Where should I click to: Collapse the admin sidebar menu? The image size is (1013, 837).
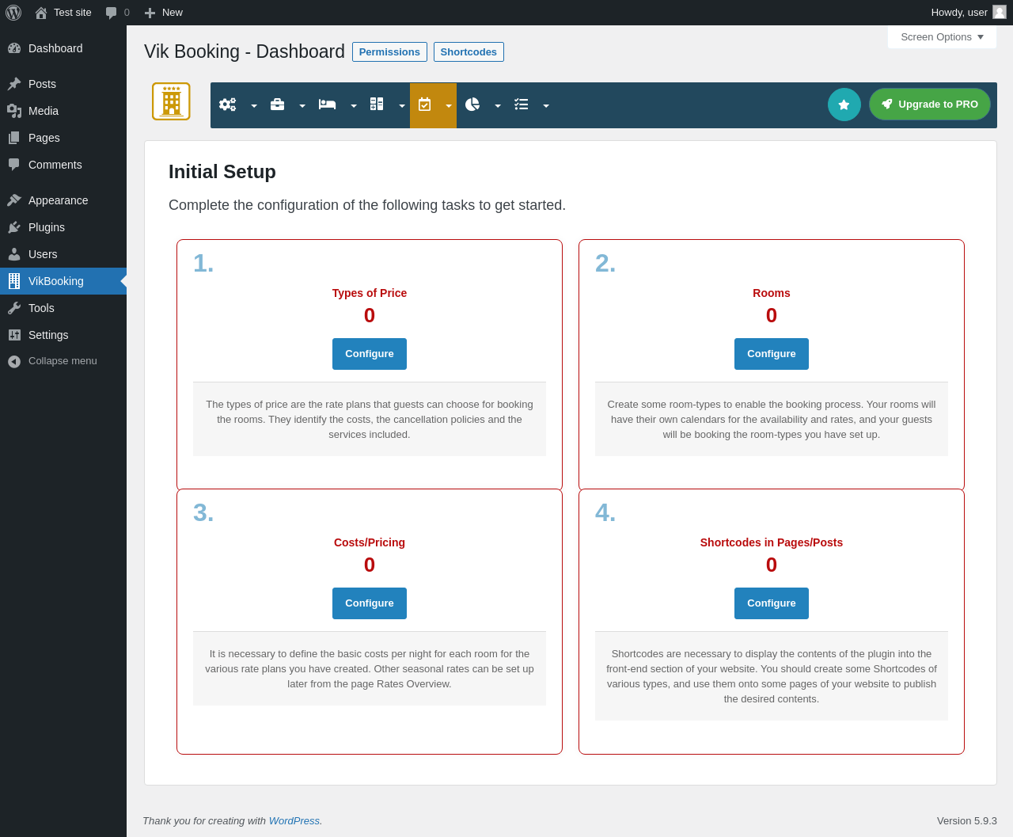pos(63,361)
